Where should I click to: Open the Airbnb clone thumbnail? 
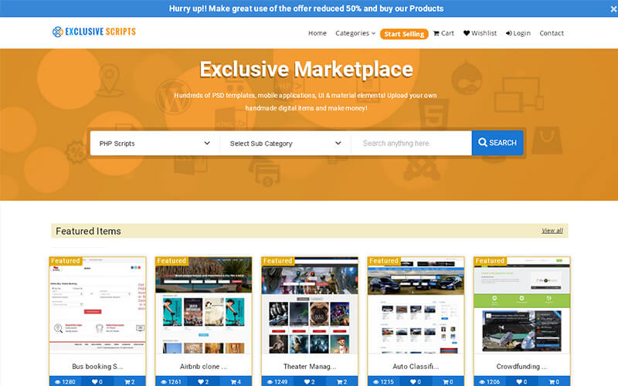click(x=203, y=305)
